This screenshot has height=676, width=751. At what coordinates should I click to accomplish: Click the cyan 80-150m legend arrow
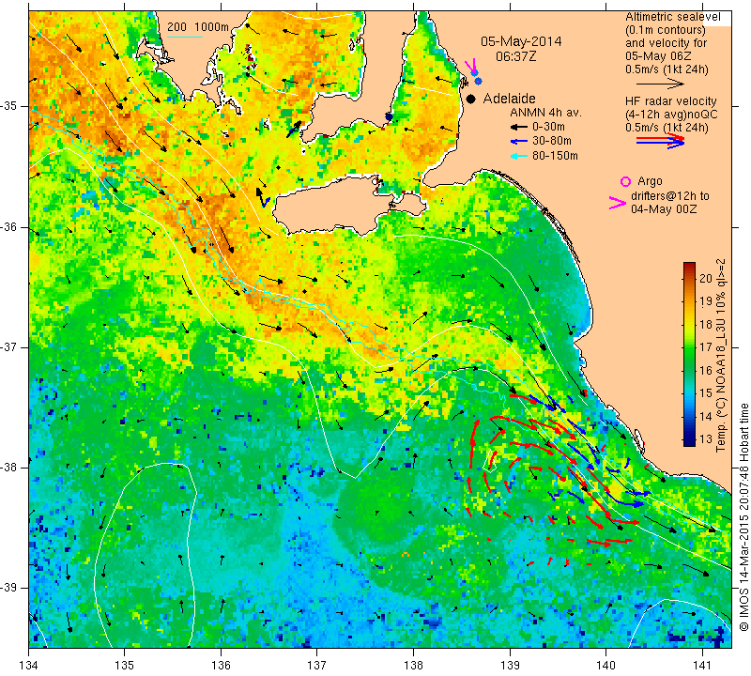[x=518, y=156]
